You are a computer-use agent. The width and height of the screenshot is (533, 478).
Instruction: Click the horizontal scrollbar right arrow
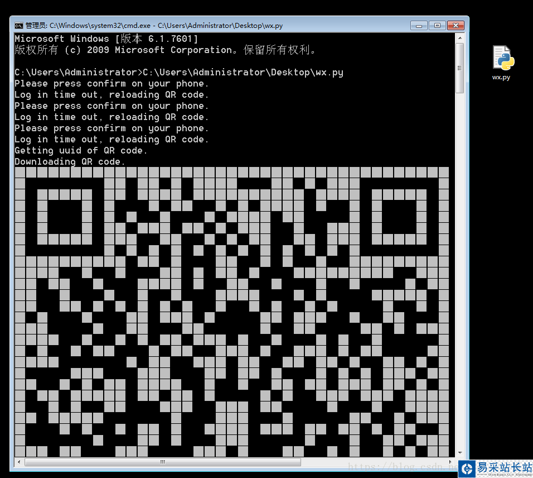tap(450, 462)
